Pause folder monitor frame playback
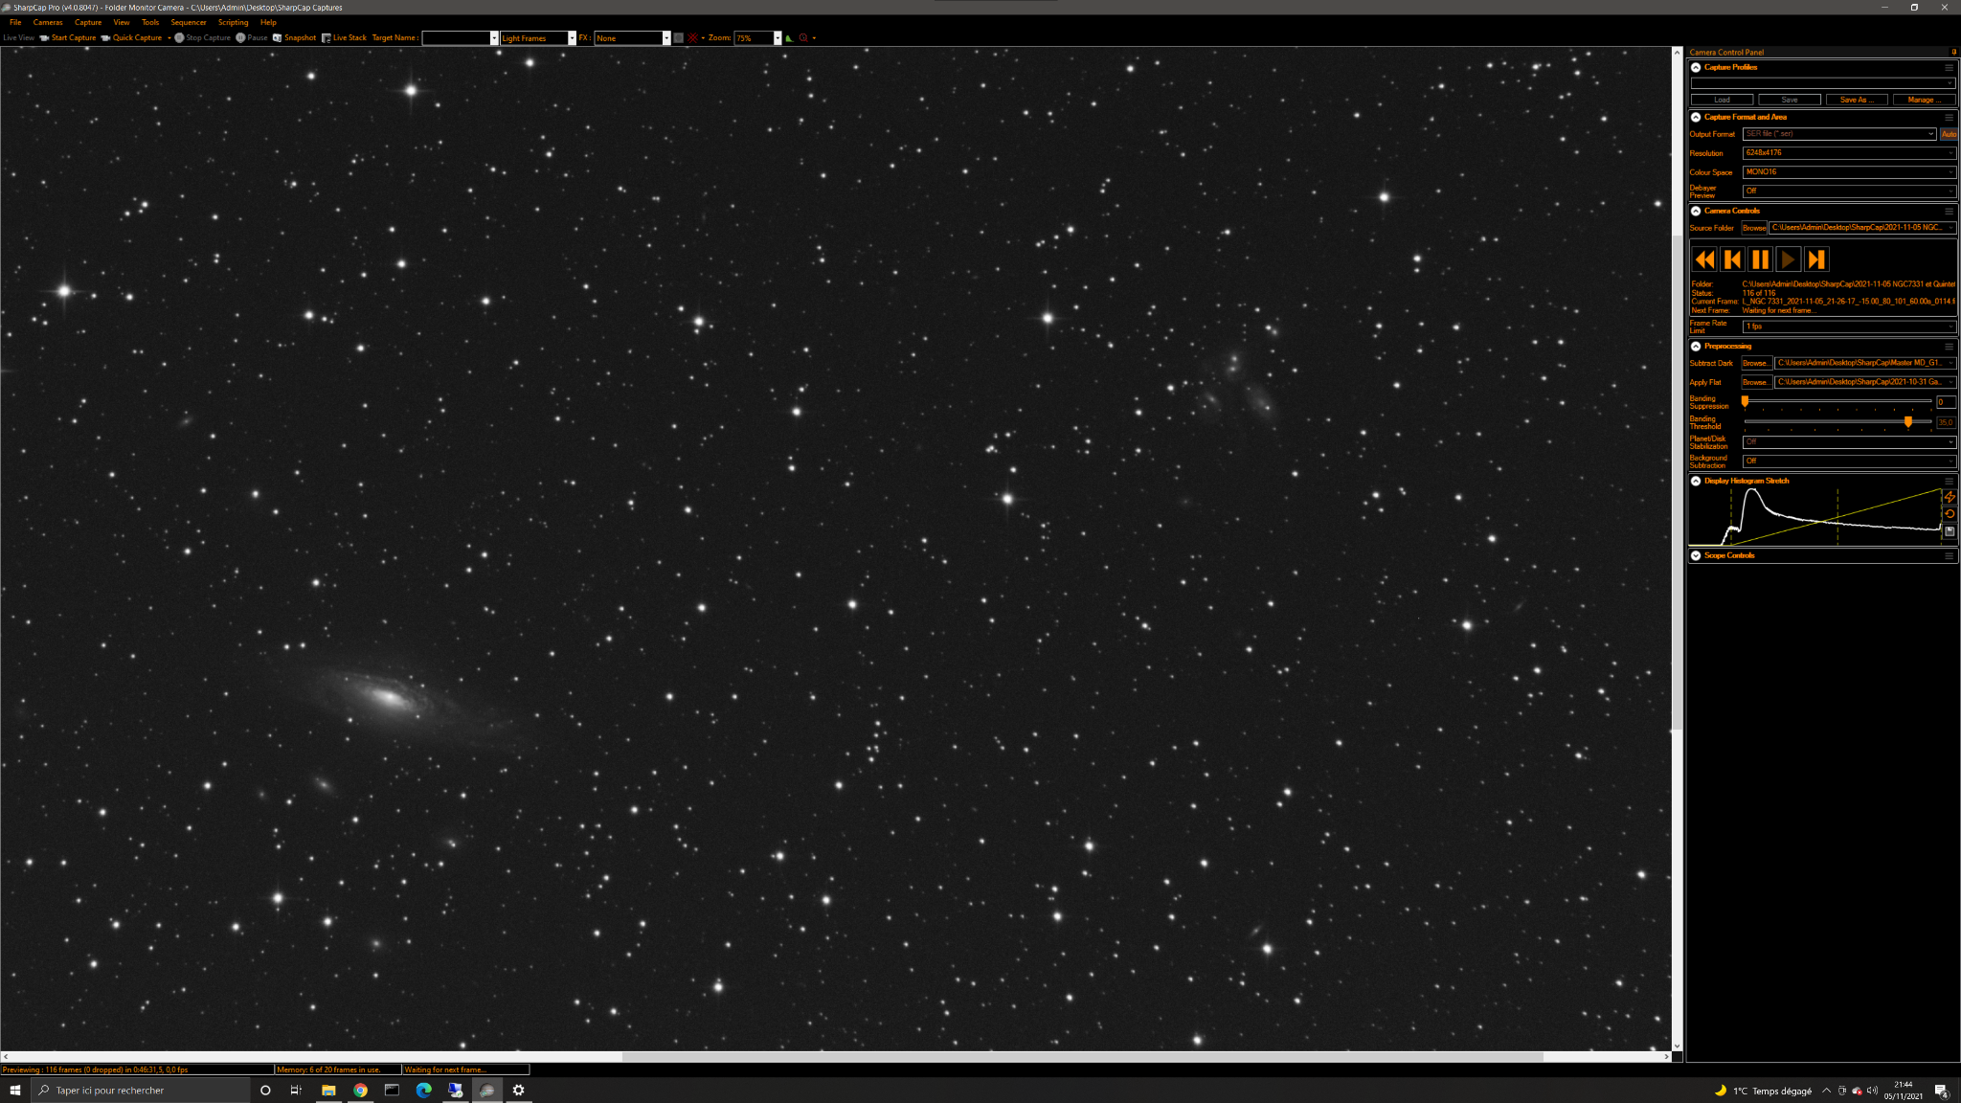This screenshot has width=1961, height=1103. 1760,259
